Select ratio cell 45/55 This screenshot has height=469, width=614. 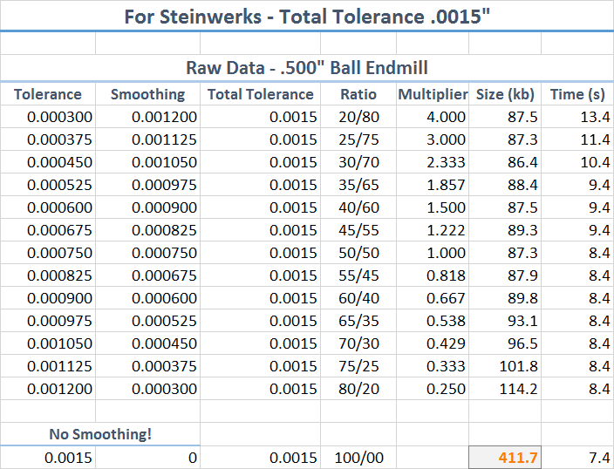[x=358, y=230]
